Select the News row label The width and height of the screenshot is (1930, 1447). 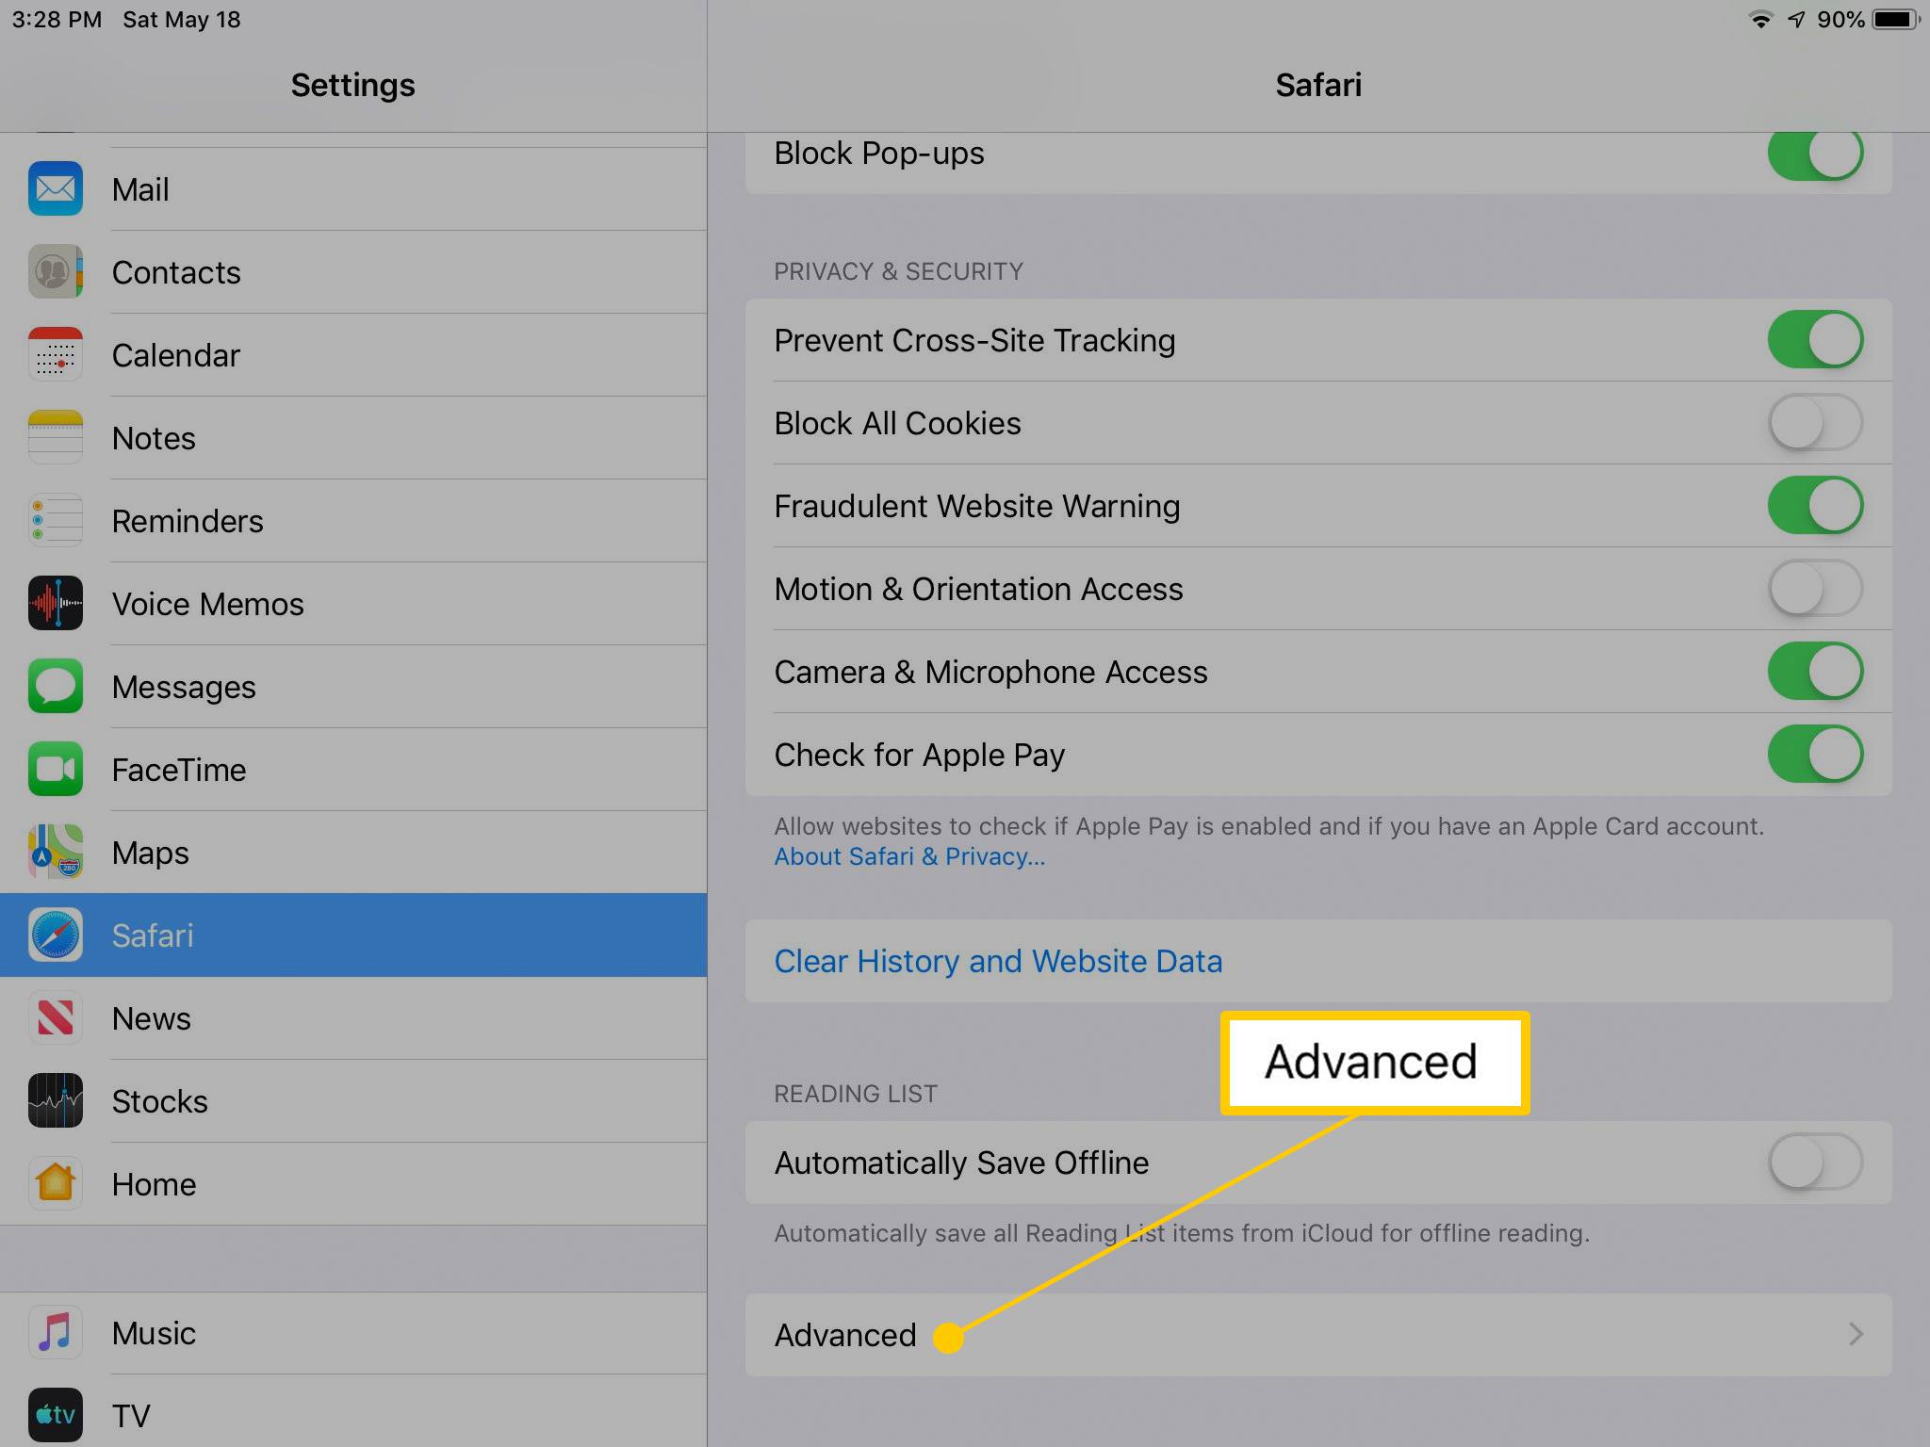pyautogui.click(x=152, y=1018)
